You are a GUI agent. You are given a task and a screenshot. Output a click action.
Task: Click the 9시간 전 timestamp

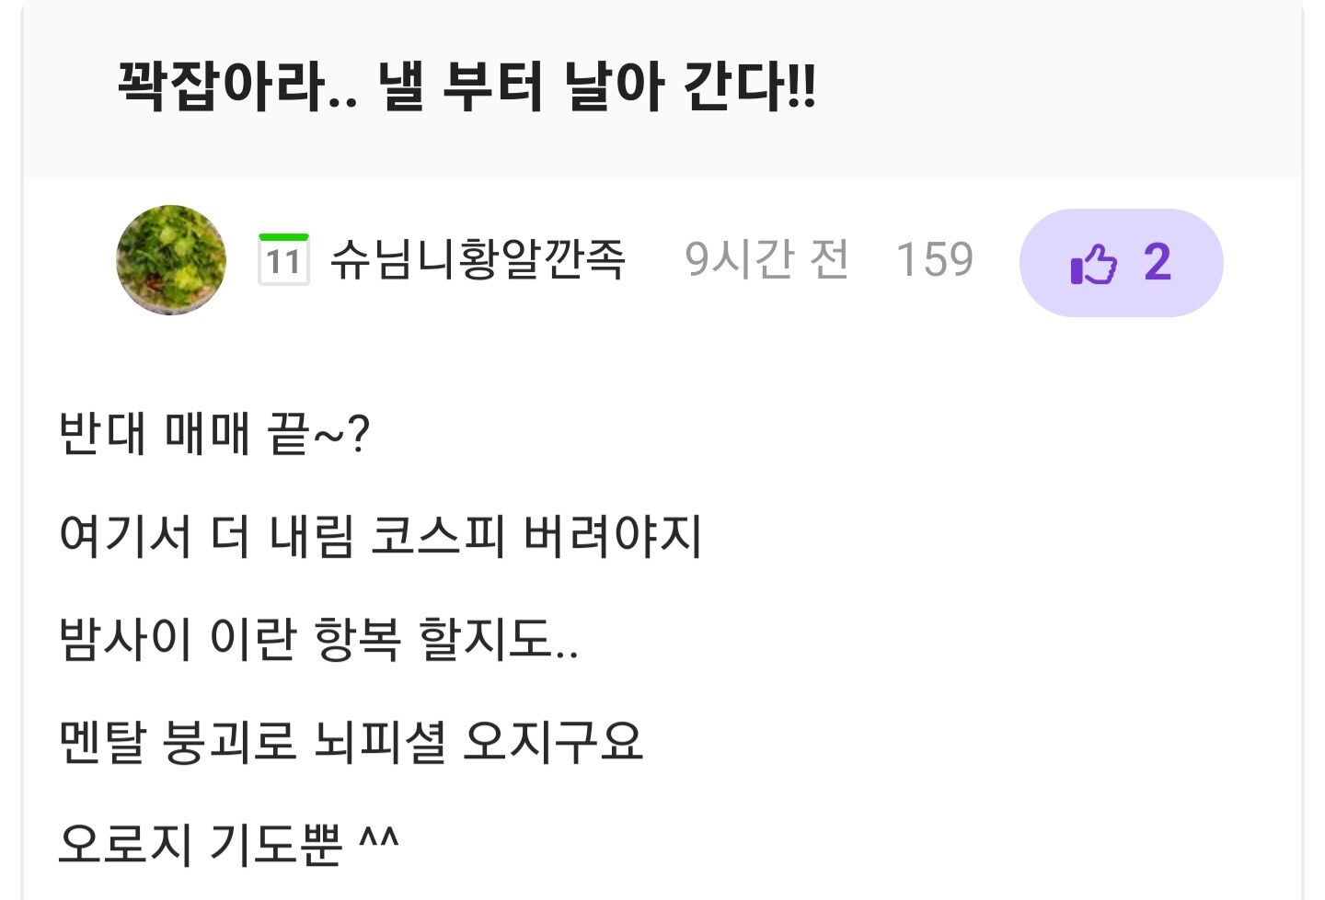[767, 259]
